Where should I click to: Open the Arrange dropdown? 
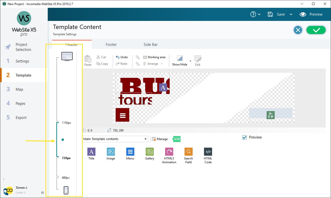point(153,64)
